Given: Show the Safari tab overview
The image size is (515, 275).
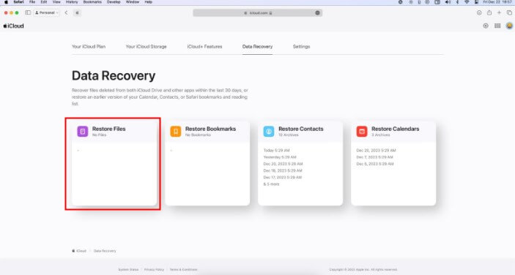Looking at the screenshot, I should (x=509, y=12).
